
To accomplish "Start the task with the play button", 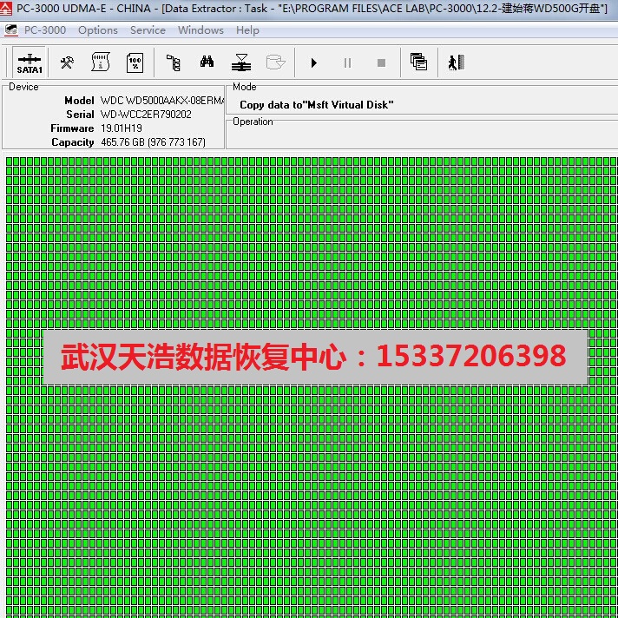I will (314, 63).
